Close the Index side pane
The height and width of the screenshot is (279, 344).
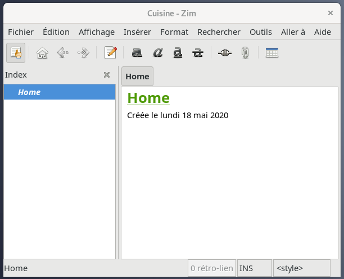[x=107, y=75]
